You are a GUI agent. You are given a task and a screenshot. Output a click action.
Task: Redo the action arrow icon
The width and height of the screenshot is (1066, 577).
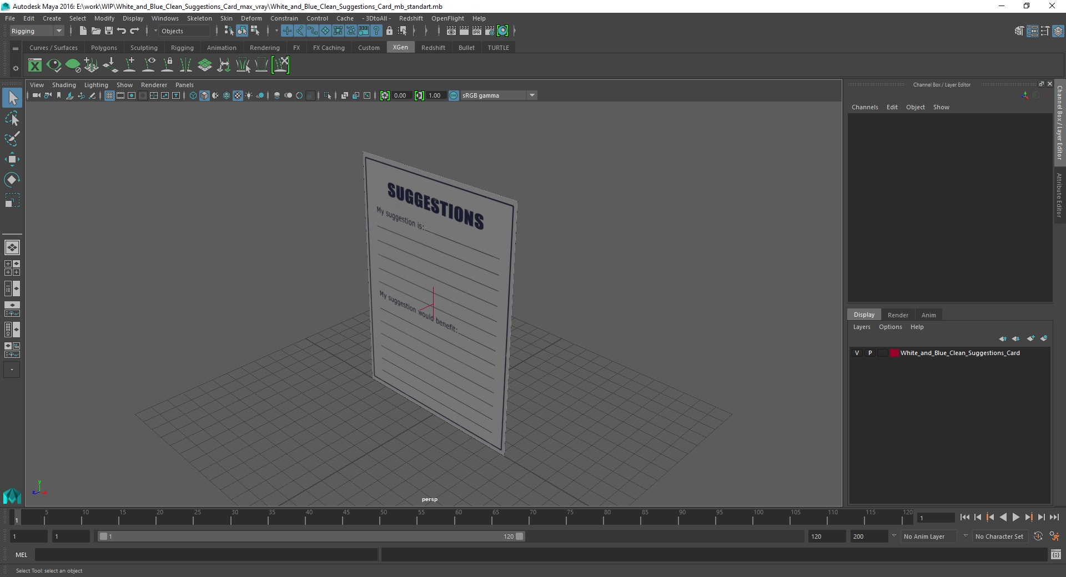point(134,31)
